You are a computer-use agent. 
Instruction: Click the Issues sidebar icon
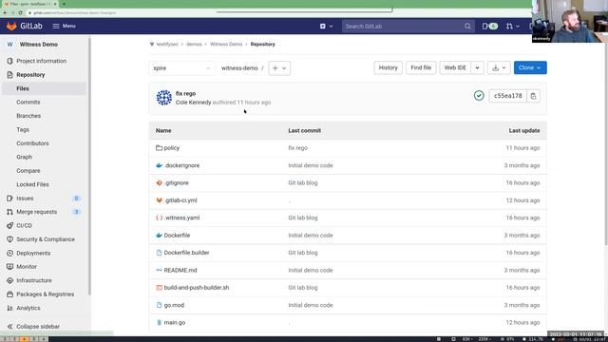point(9,199)
